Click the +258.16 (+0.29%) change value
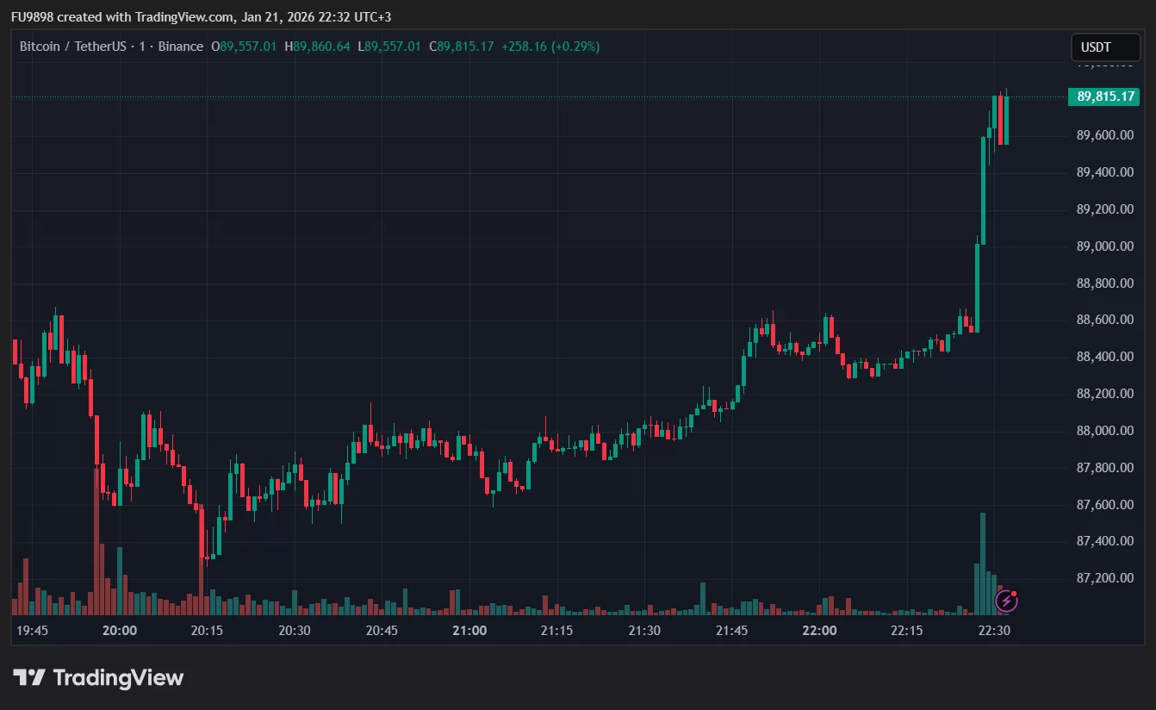This screenshot has height=710, width=1156. point(550,47)
